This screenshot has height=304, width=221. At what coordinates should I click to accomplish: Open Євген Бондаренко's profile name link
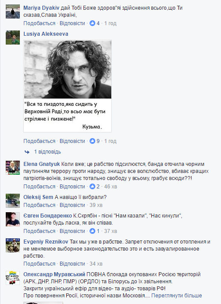click(48, 216)
